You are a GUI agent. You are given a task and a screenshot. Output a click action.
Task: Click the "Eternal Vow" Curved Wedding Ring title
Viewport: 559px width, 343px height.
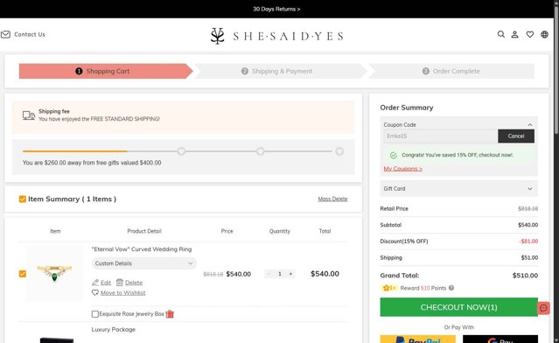click(x=142, y=249)
